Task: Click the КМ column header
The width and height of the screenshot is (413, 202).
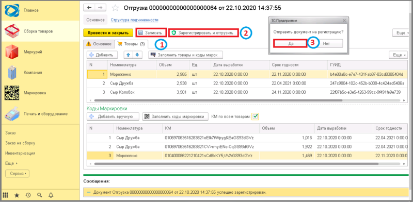Action: click(x=211, y=128)
